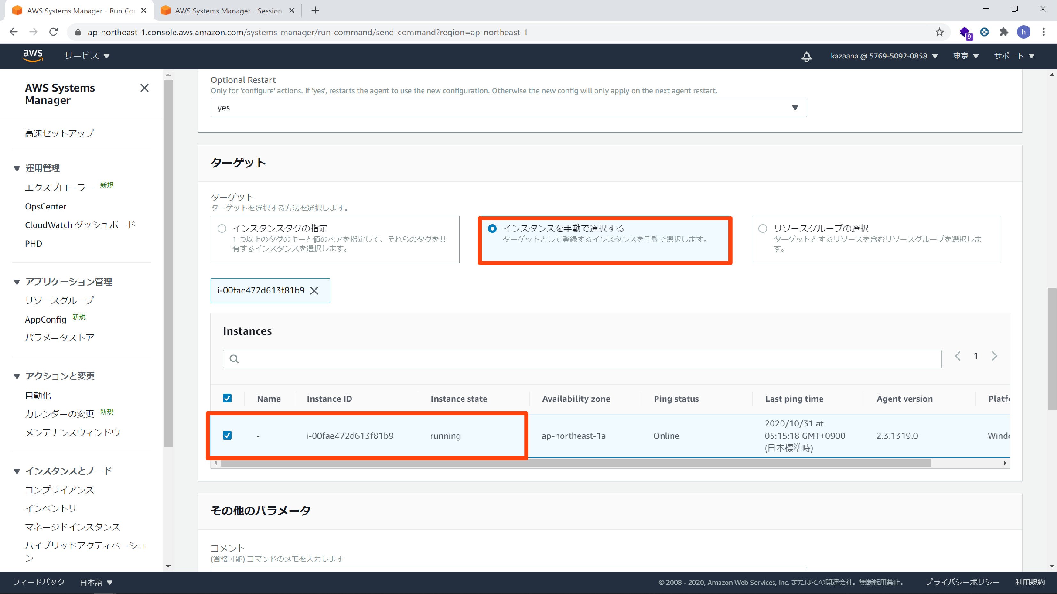Open Chrome's three-dot menu
Viewport: 1057px width, 594px height.
(1044, 32)
